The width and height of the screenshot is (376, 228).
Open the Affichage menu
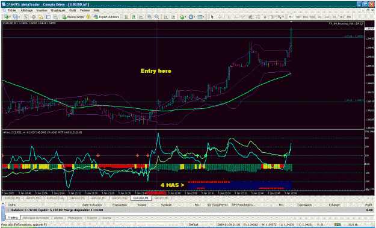click(x=26, y=10)
